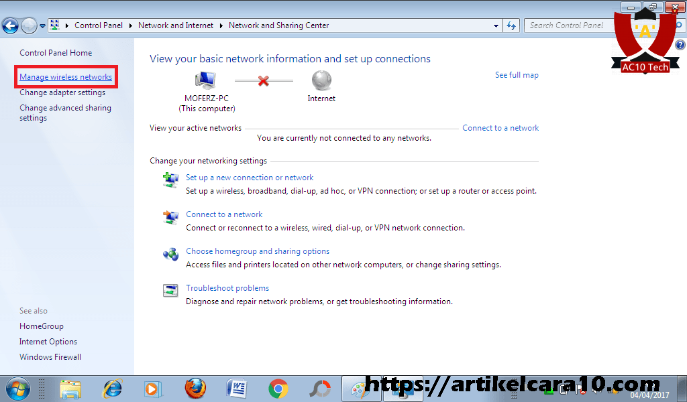Click the Windows Media Player taskbar icon

pyautogui.click(x=154, y=388)
